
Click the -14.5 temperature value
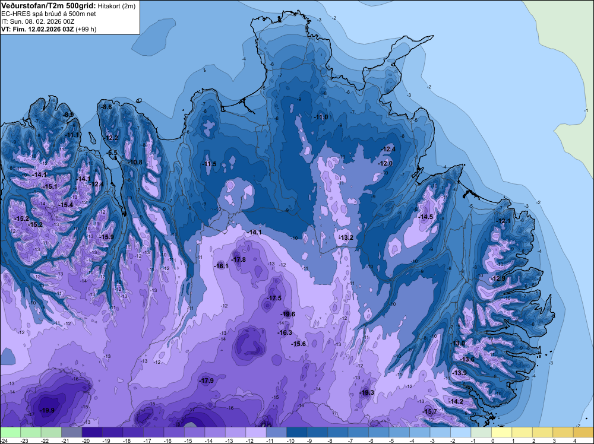click(426, 217)
